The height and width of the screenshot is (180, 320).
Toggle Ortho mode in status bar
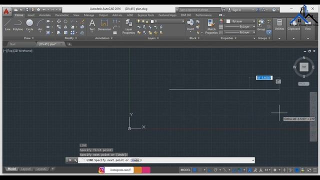[x=210, y=170]
